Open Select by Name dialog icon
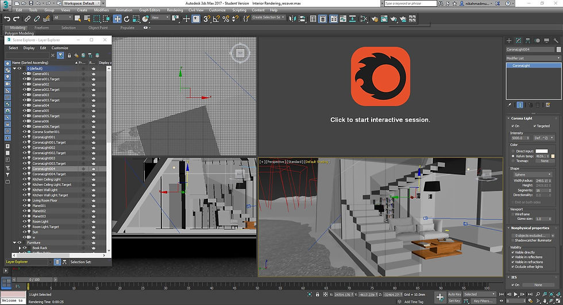Viewport: 563px width, 305px height. [87, 18]
